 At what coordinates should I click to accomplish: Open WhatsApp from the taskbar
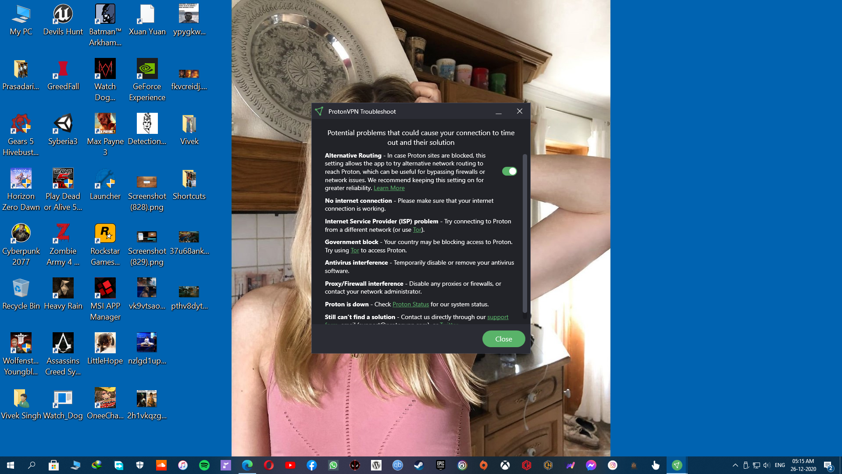tap(333, 465)
